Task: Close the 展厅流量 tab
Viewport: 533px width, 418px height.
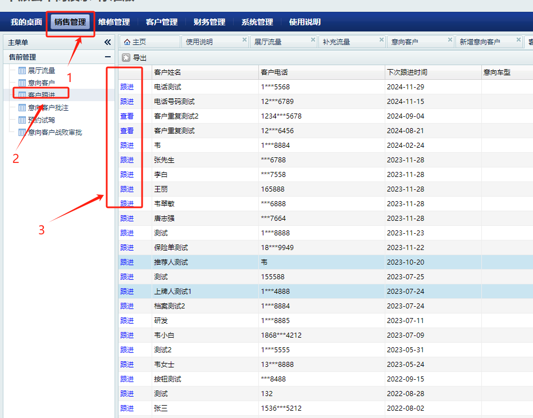Action: click(x=313, y=40)
